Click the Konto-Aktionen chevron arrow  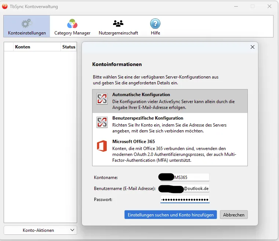tap(72, 230)
